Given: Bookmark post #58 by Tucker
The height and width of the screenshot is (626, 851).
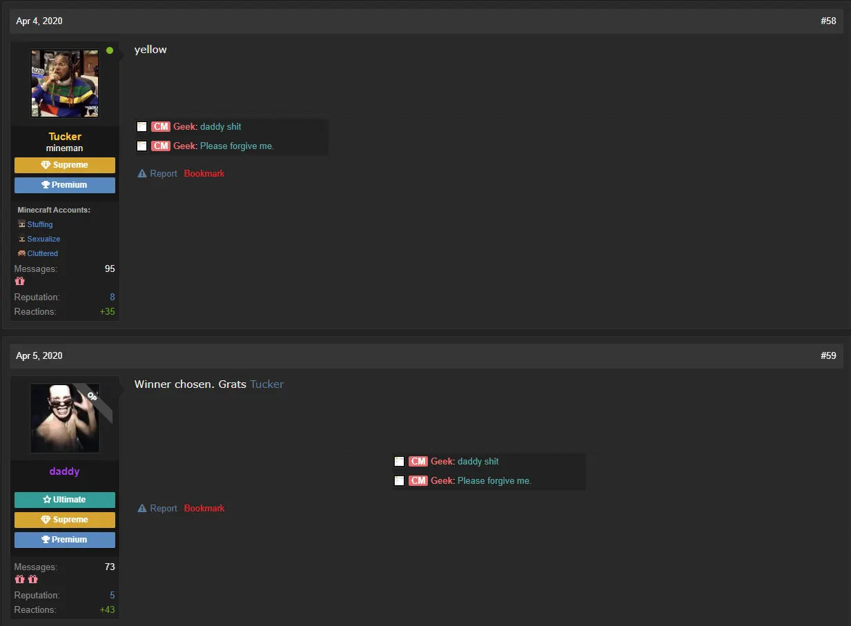Looking at the screenshot, I should pyautogui.click(x=204, y=174).
